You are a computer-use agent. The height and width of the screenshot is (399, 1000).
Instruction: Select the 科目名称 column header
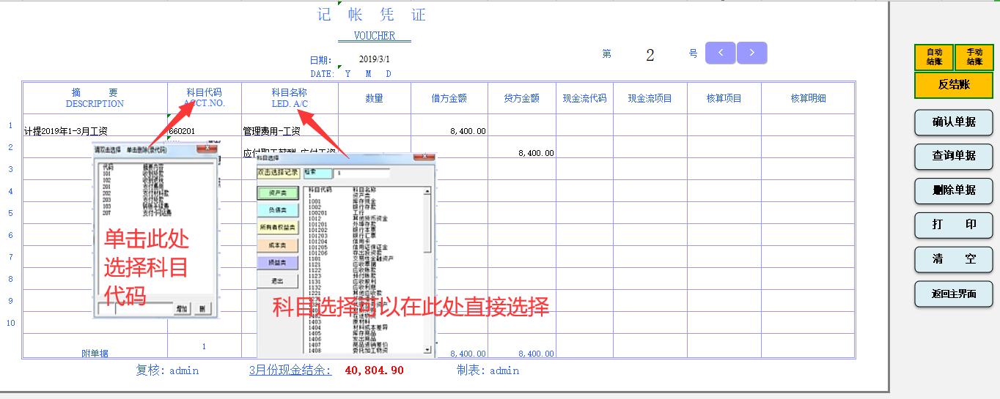coord(290,98)
